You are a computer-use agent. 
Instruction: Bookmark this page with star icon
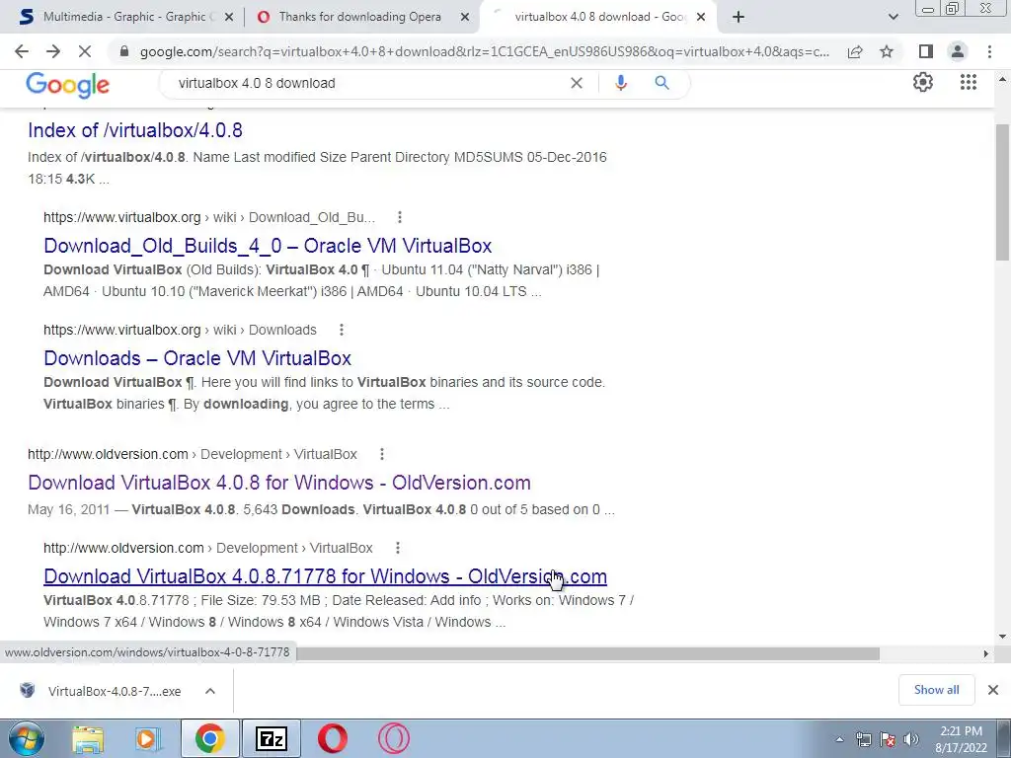(x=887, y=51)
